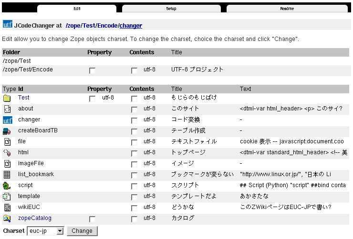Viewport: 353px width, 239px height.
Task: Check the Contents checkbox for imageFile
Action: pos(134,164)
